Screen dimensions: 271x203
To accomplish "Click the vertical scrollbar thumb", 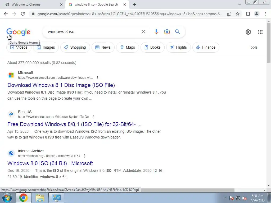I will point(269,43).
